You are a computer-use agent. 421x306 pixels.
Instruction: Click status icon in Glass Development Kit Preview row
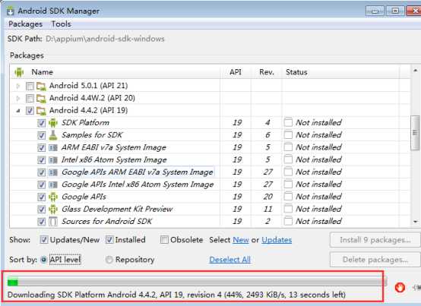coord(288,209)
